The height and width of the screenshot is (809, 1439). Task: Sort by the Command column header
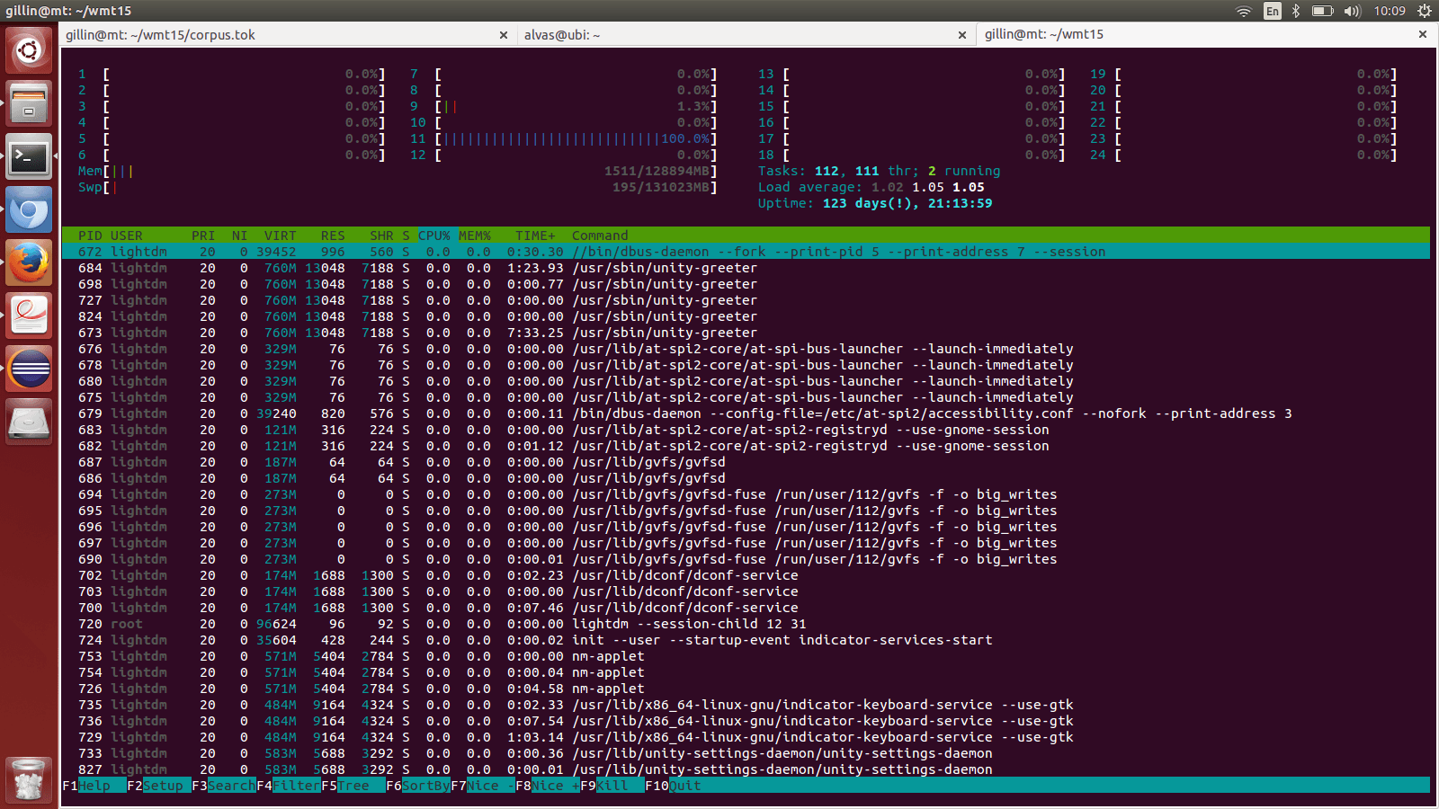(x=600, y=236)
